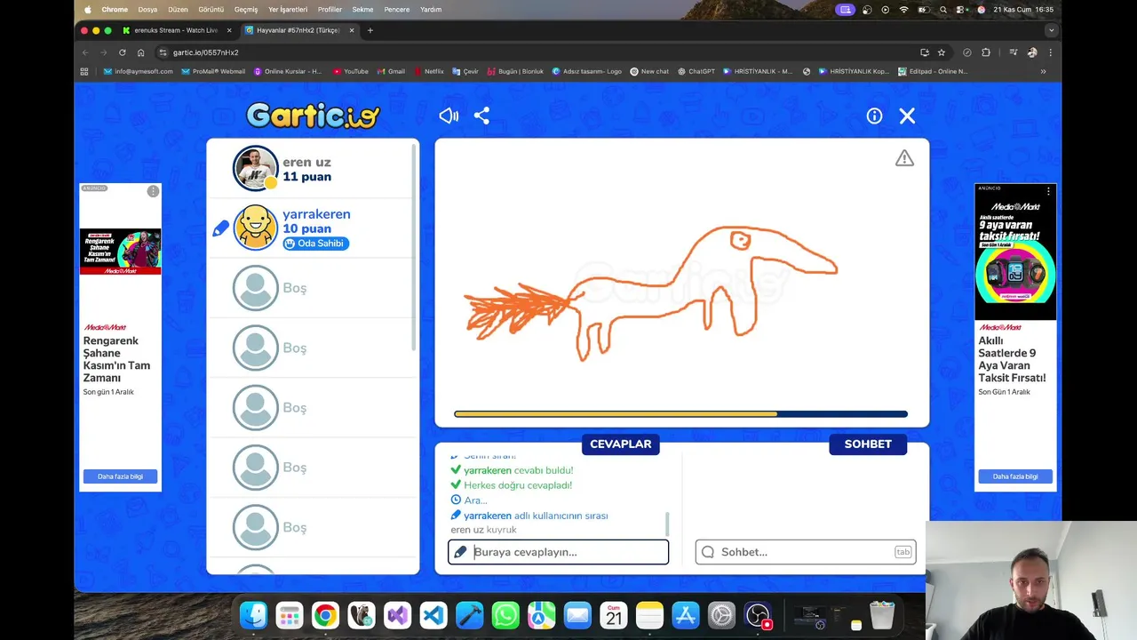This screenshot has width=1137, height=640.
Task: Open a new Chrome tab
Action: pyautogui.click(x=370, y=30)
